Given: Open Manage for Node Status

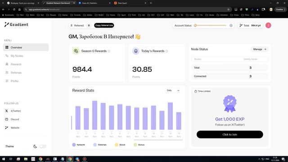Looking at the screenshot, I should [x=259, y=49].
